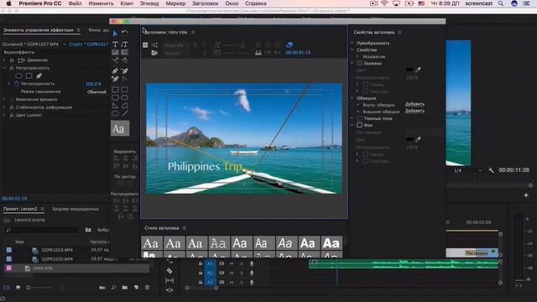
Task: Select the Vertical Type tool
Action: pyautogui.click(x=125, y=44)
